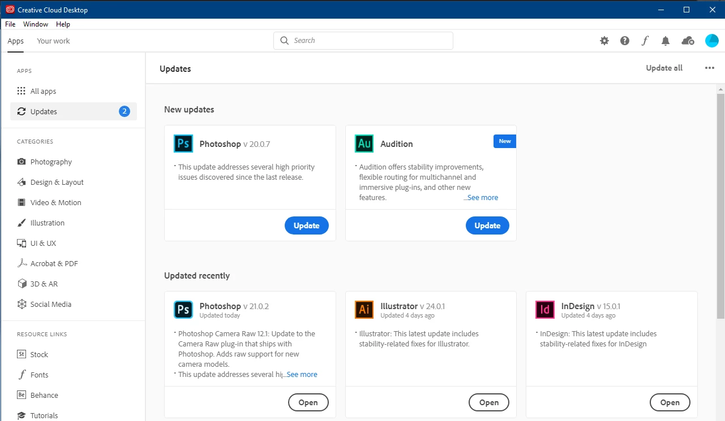Click 'Updated 4 days ago' under Illustrator
Viewport: 725px width, 421px height.
tap(407, 315)
